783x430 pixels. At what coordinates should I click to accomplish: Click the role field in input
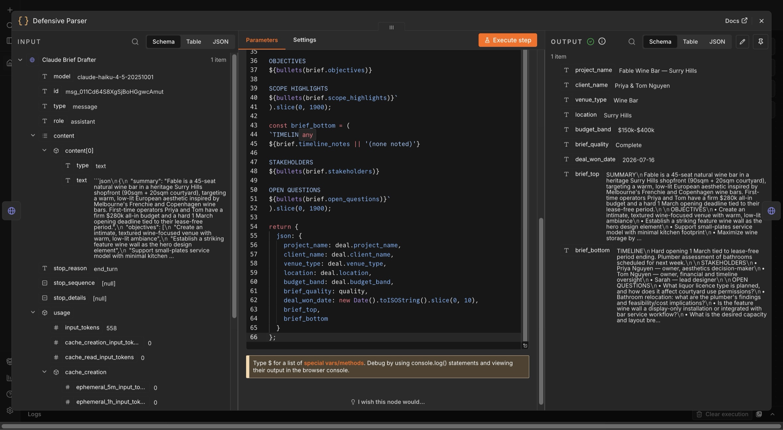pos(68,121)
